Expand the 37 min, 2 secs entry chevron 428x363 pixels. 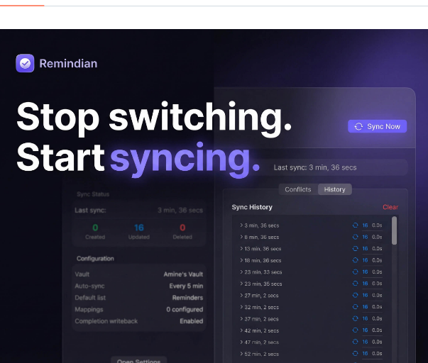point(241,318)
